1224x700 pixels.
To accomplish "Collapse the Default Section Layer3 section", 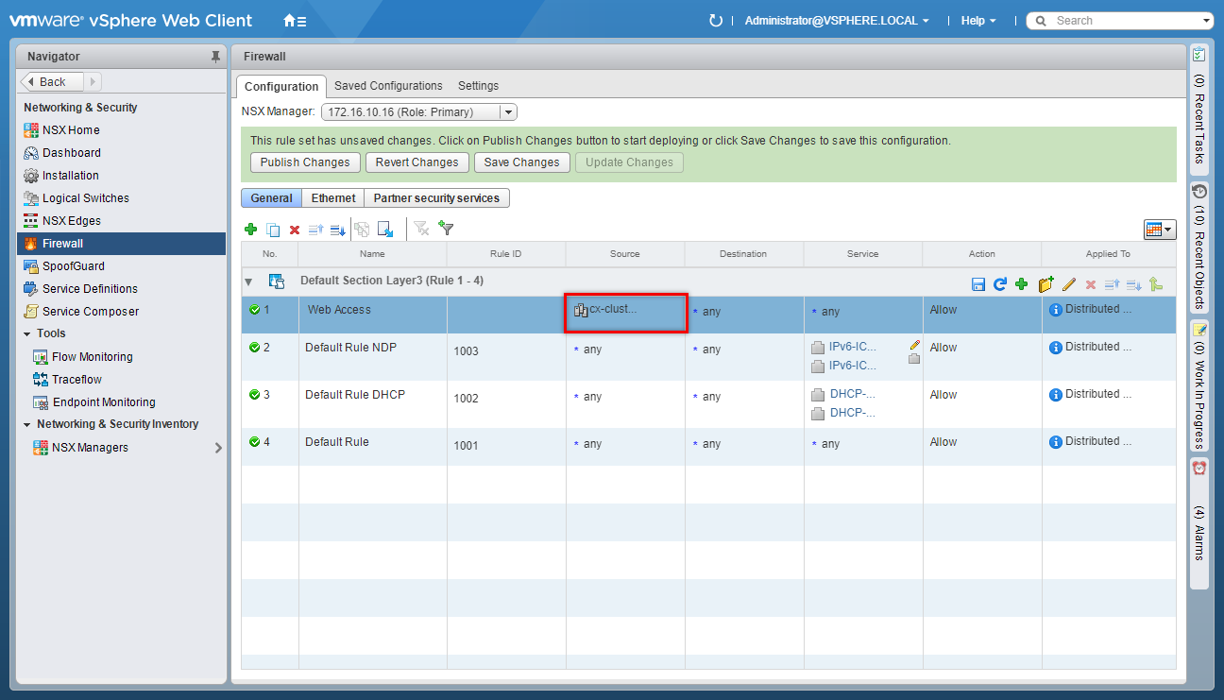I will (249, 282).
